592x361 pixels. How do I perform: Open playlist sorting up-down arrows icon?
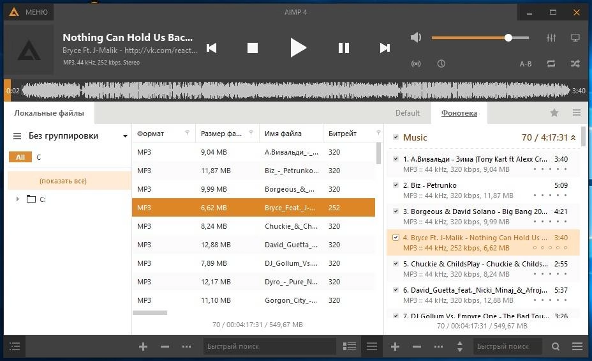(460, 346)
